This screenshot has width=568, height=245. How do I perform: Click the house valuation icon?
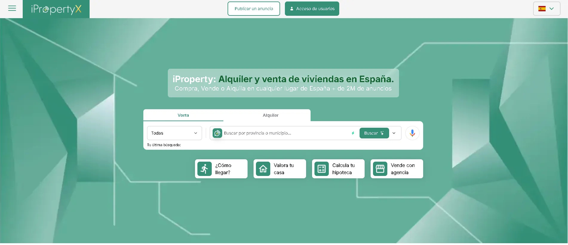click(263, 169)
